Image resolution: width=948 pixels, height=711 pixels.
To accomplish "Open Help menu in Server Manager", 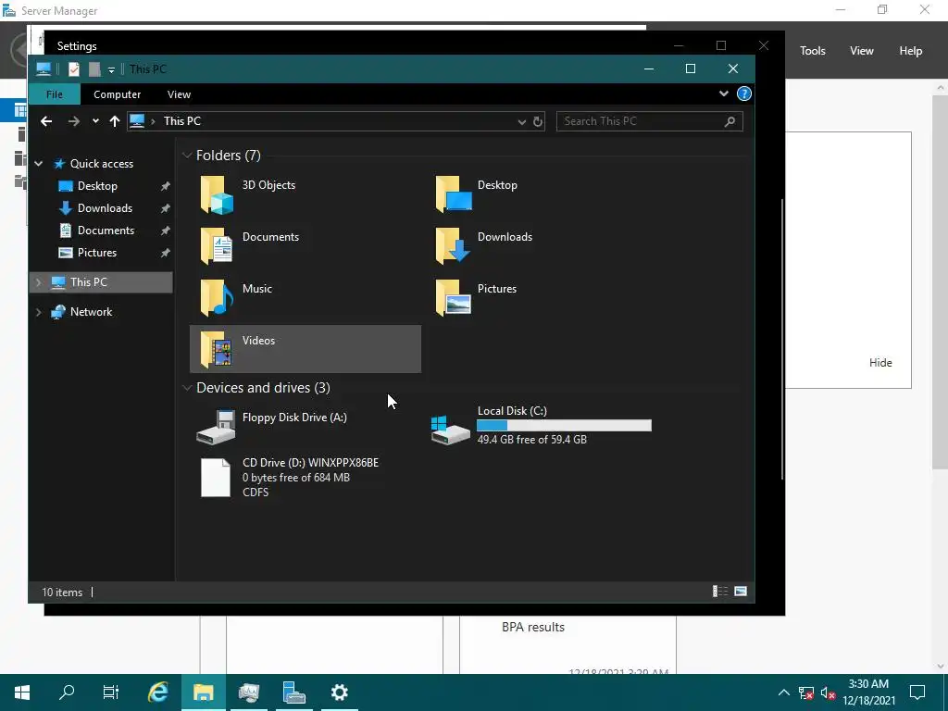I will (911, 51).
